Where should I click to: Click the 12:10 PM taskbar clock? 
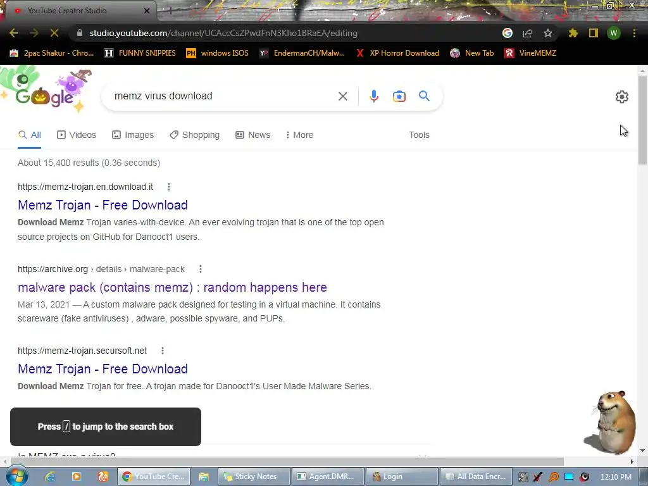tap(616, 477)
